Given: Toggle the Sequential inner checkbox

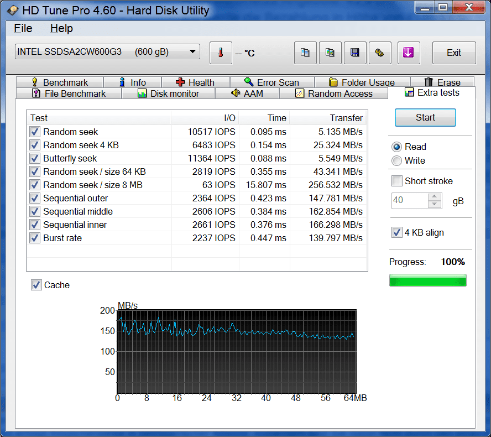Looking at the screenshot, I should click(x=35, y=225).
